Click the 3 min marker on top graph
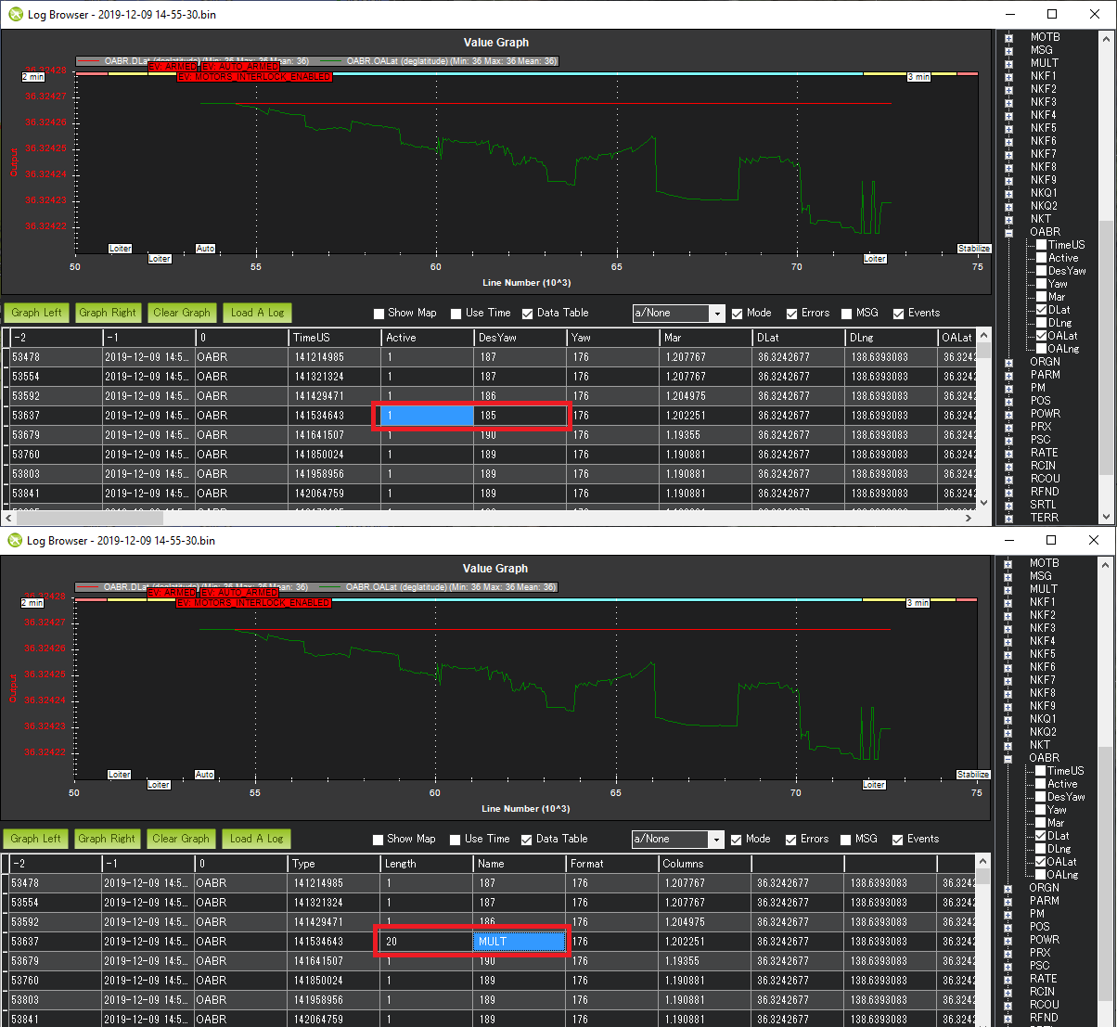The width and height of the screenshot is (1117, 1027). tap(918, 77)
